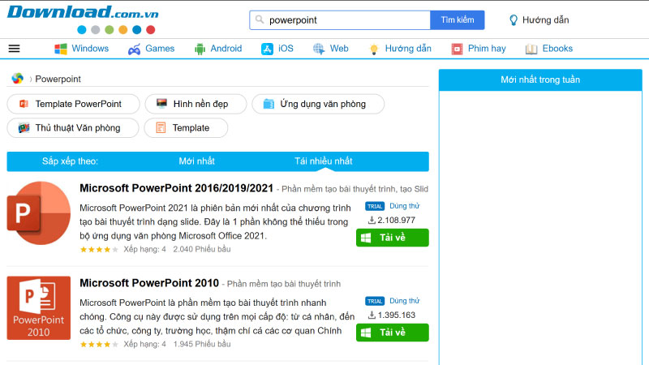Click the Tìm kiếm search button
Screen dimensions: 649x365
coord(458,19)
